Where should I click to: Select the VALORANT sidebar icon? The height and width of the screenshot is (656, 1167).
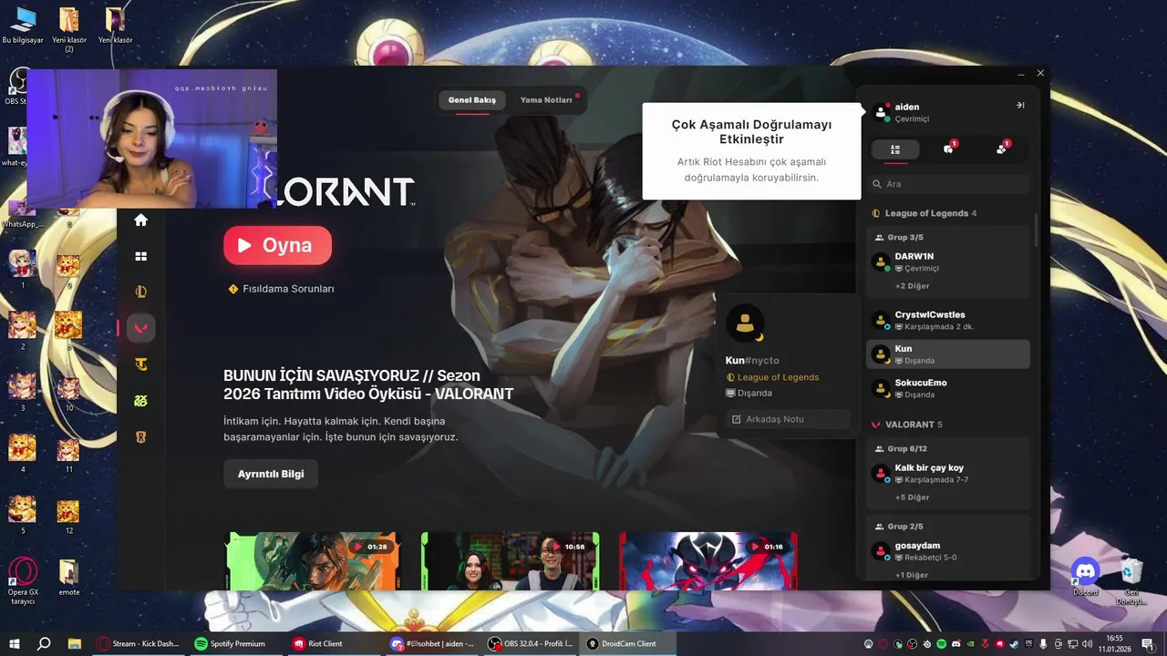point(140,328)
